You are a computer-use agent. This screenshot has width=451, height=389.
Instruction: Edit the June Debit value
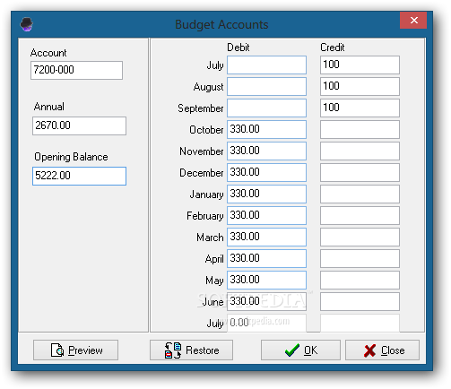coord(266,301)
